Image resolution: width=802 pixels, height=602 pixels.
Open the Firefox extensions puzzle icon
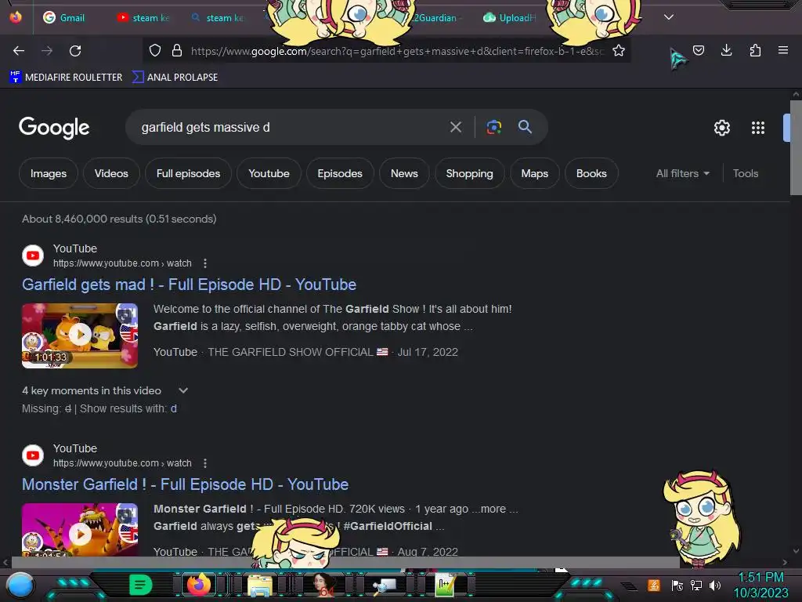[x=755, y=50]
